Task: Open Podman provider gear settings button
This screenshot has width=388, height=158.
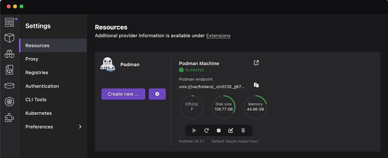Action: 157,94
